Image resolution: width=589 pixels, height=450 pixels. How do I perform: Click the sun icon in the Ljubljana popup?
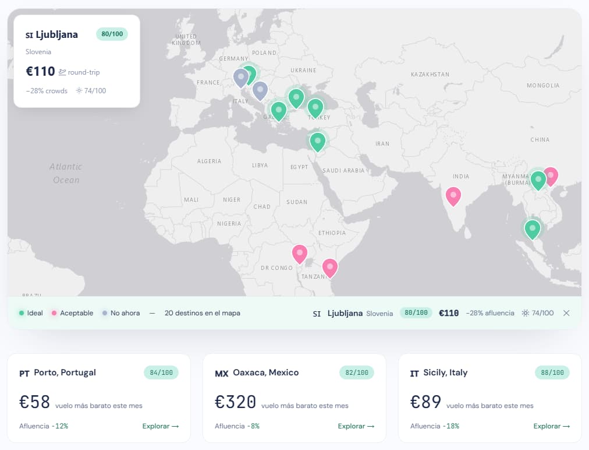click(x=79, y=90)
